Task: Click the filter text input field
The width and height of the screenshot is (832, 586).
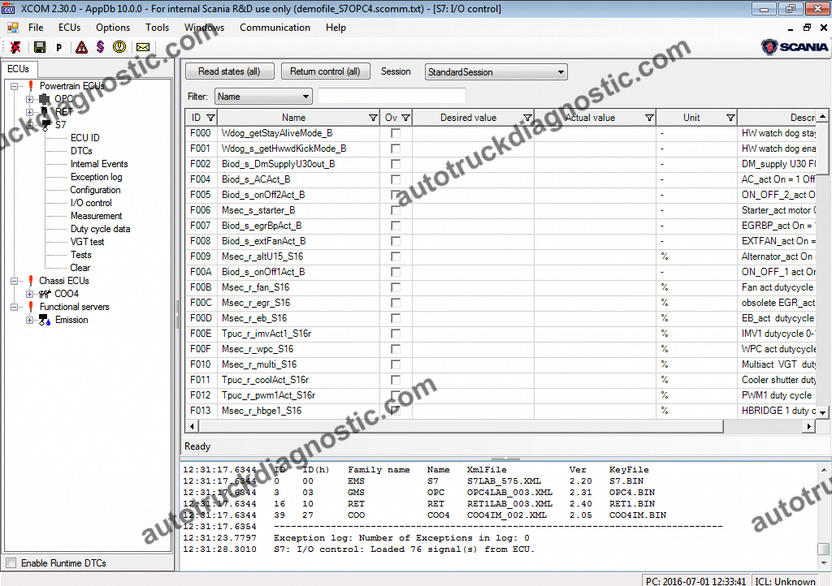Action: point(392,97)
